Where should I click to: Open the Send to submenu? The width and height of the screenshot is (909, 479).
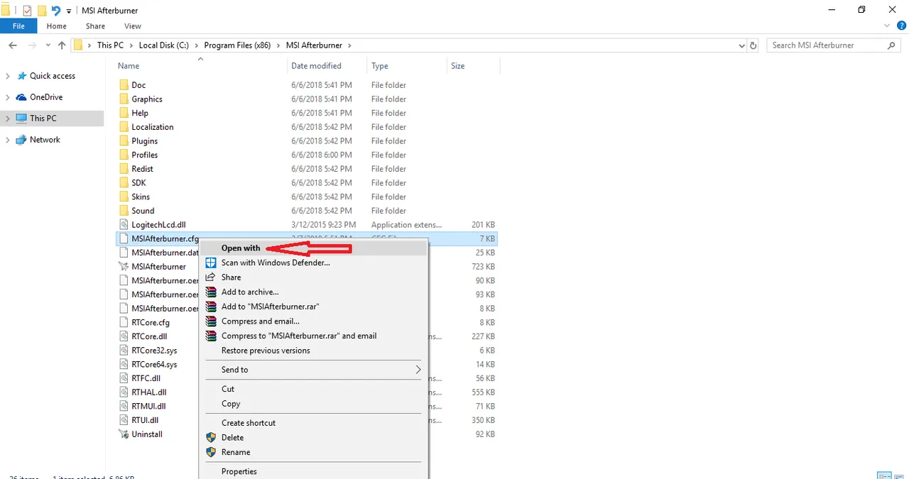(x=314, y=370)
